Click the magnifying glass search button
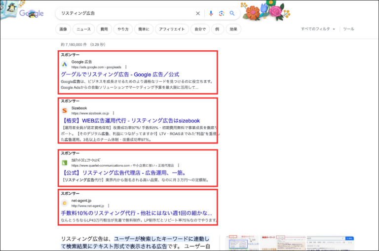Viewport: 379px width, 251px height. pyautogui.click(x=232, y=13)
